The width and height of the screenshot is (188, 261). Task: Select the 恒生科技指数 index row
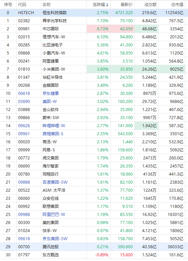(92, 13)
